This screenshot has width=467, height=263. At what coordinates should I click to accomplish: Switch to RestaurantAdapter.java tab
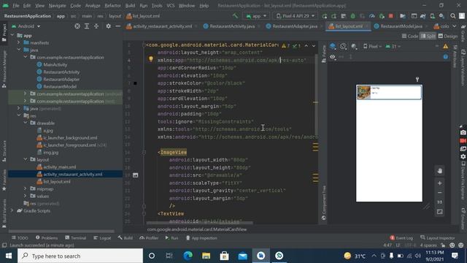(292, 26)
